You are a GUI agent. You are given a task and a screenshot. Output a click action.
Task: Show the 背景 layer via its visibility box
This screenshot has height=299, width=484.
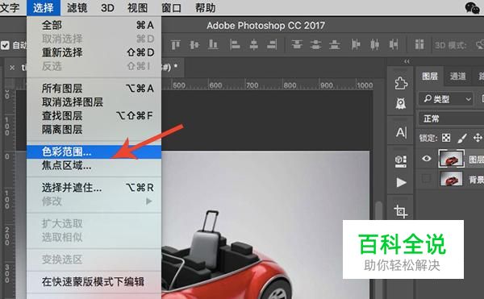pyautogui.click(x=427, y=178)
